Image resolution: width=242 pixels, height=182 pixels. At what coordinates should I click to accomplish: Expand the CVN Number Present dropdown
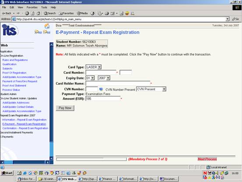coord(151,89)
